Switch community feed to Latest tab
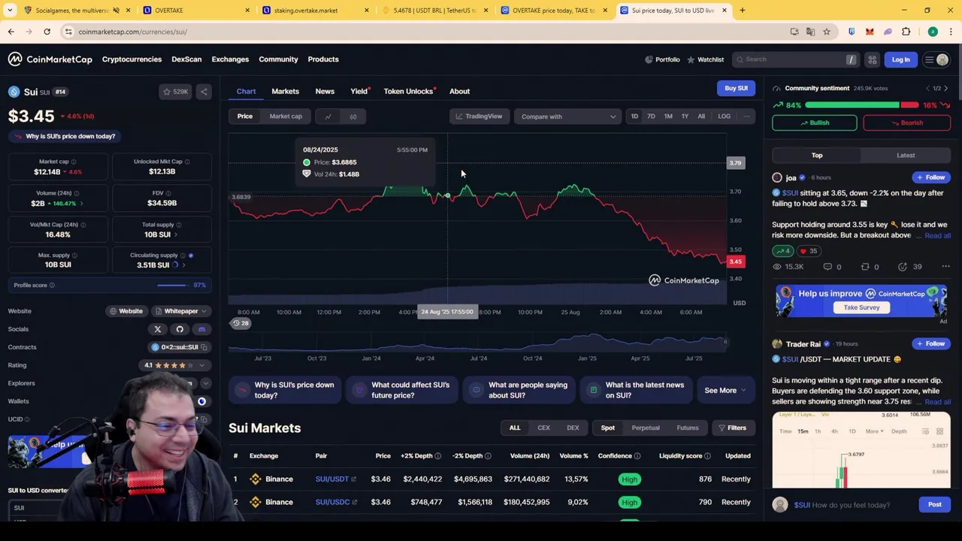Image resolution: width=962 pixels, height=541 pixels. click(x=906, y=156)
